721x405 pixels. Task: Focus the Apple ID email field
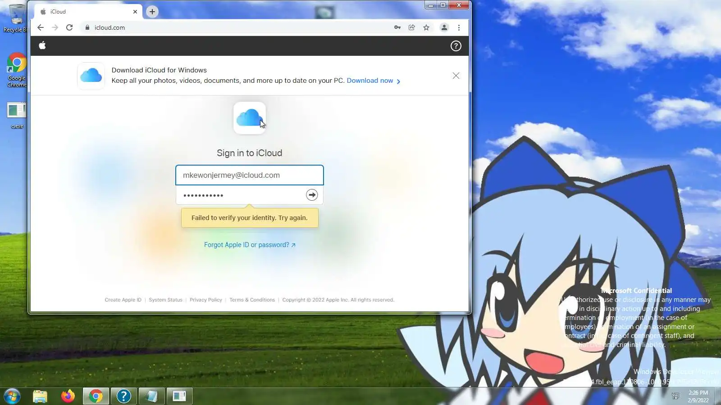click(250, 175)
